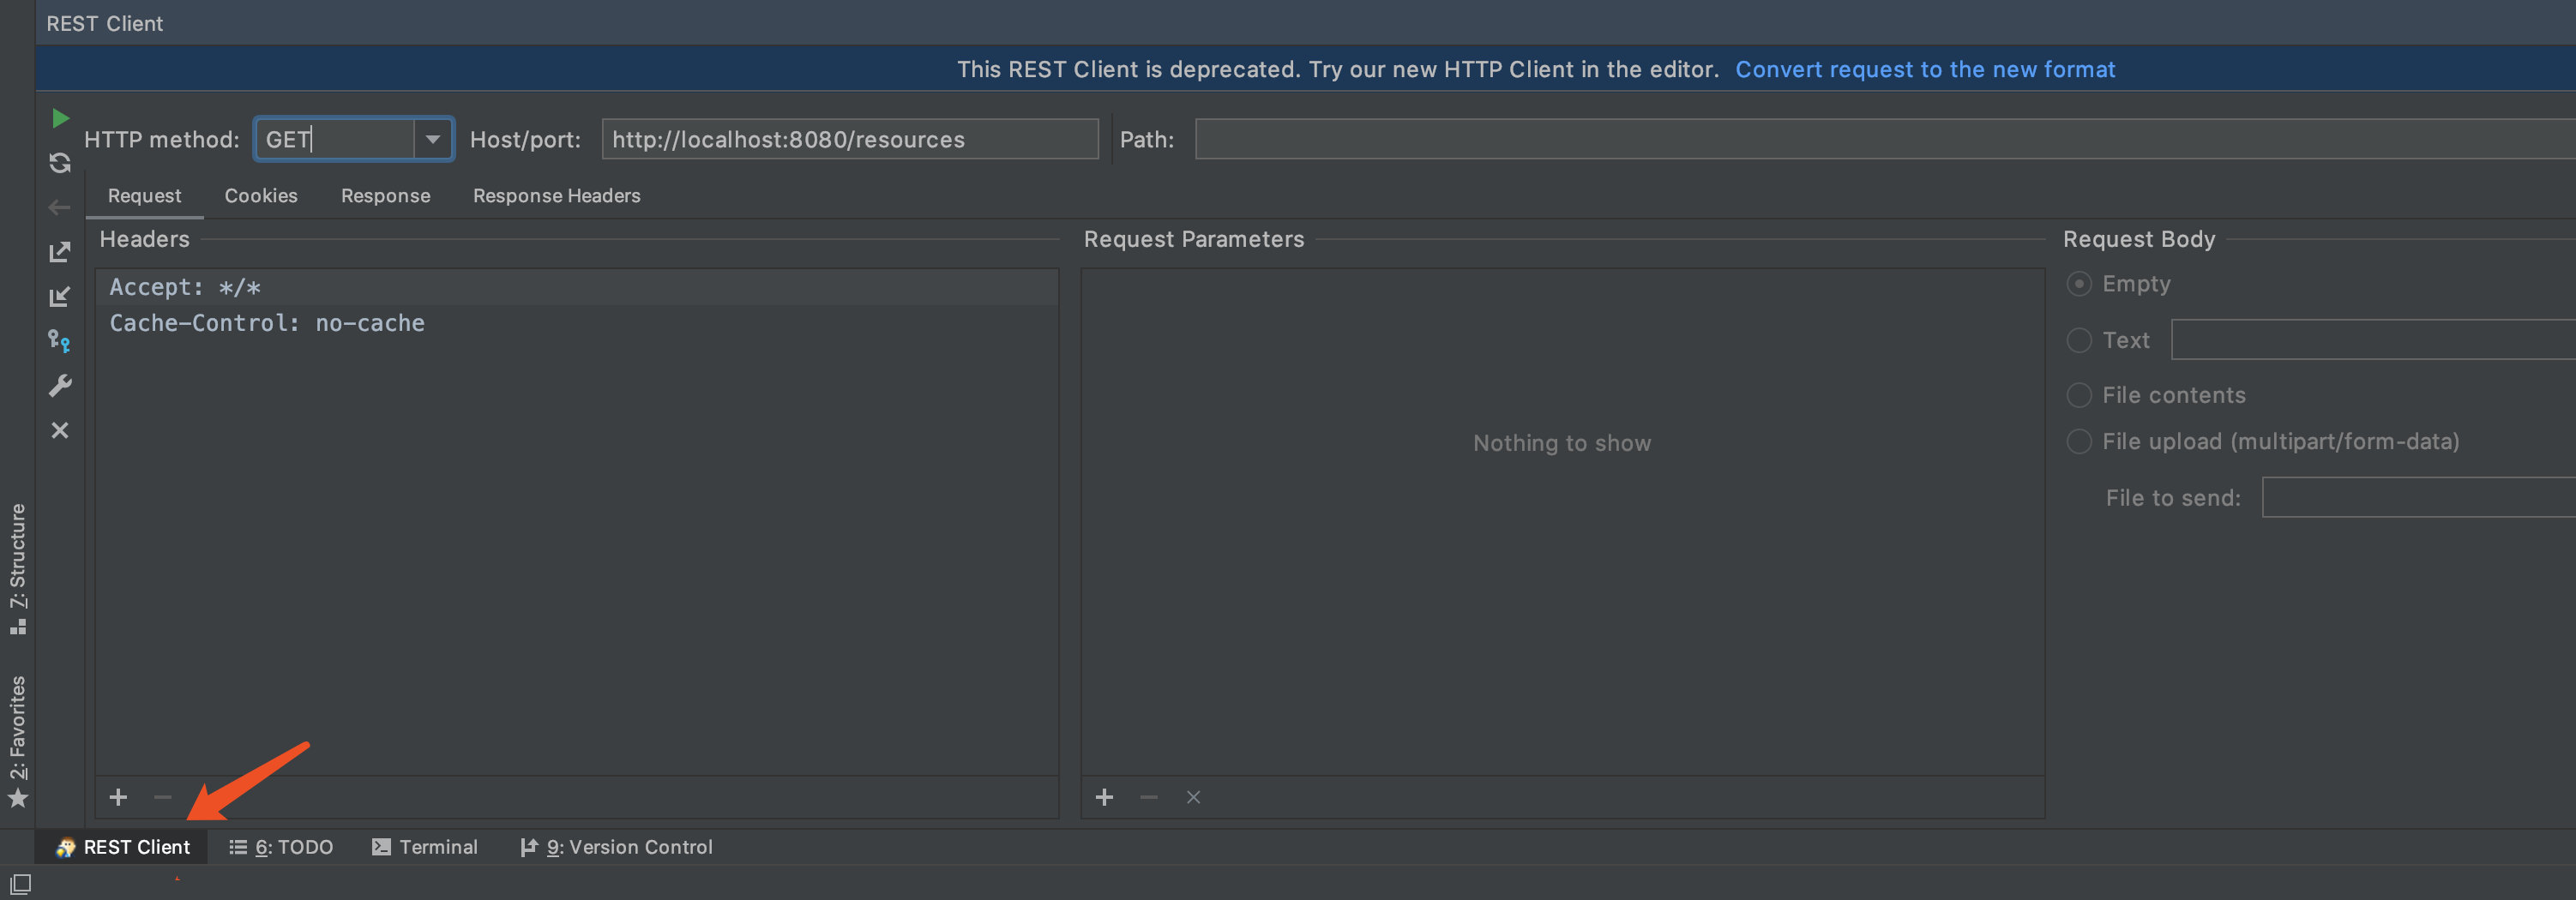Switch to the Cookies tab
2576x900 pixels.
click(x=261, y=196)
